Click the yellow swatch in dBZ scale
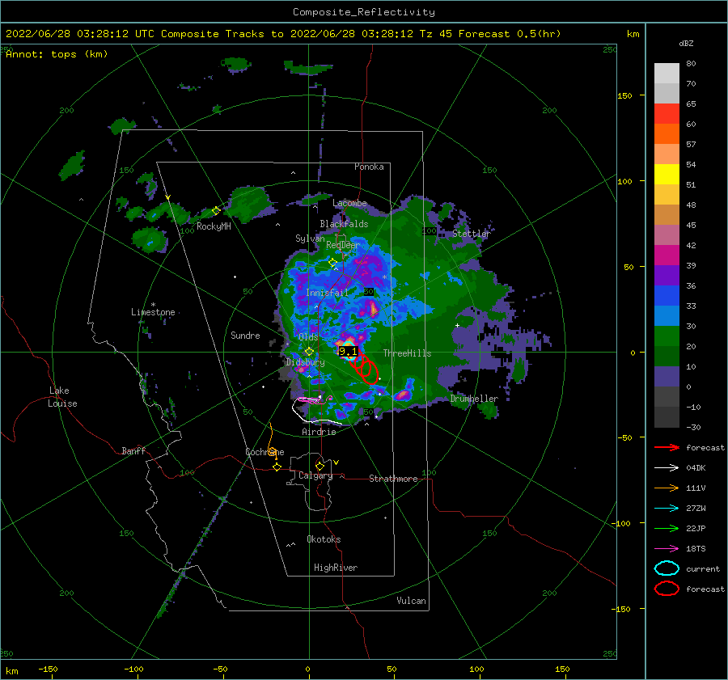This screenshot has width=728, height=680. click(667, 174)
